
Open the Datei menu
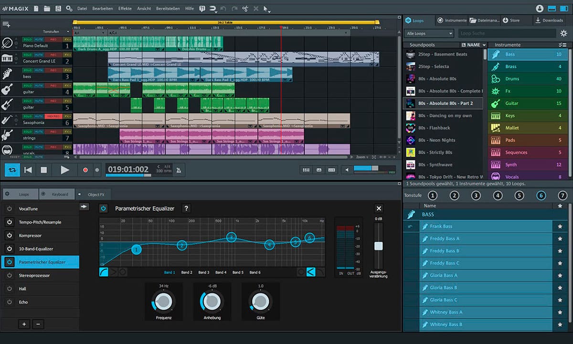tap(82, 9)
